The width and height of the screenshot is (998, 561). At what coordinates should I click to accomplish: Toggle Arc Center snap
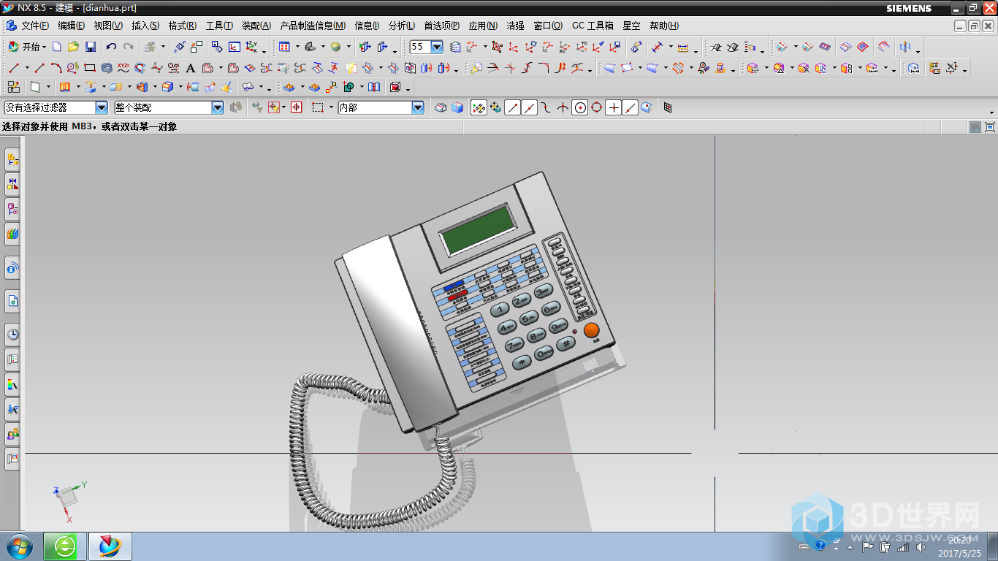tap(580, 107)
